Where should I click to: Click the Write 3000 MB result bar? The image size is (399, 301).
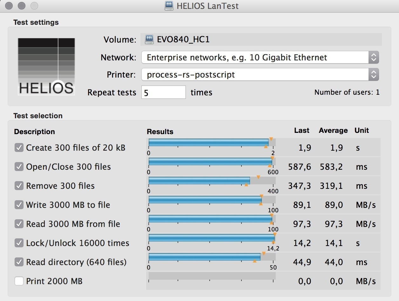[x=212, y=200]
